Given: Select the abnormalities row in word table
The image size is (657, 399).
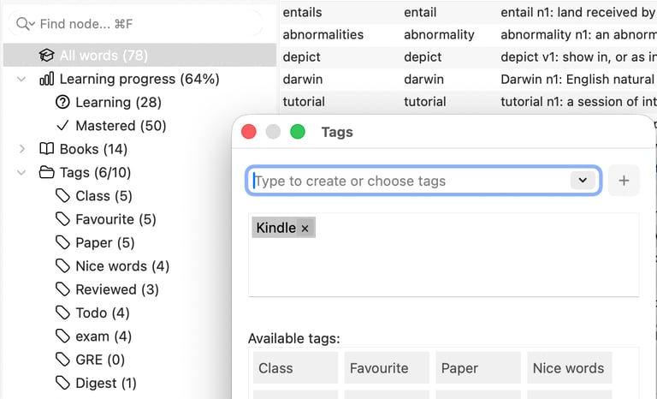Looking at the screenshot, I should tap(323, 34).
